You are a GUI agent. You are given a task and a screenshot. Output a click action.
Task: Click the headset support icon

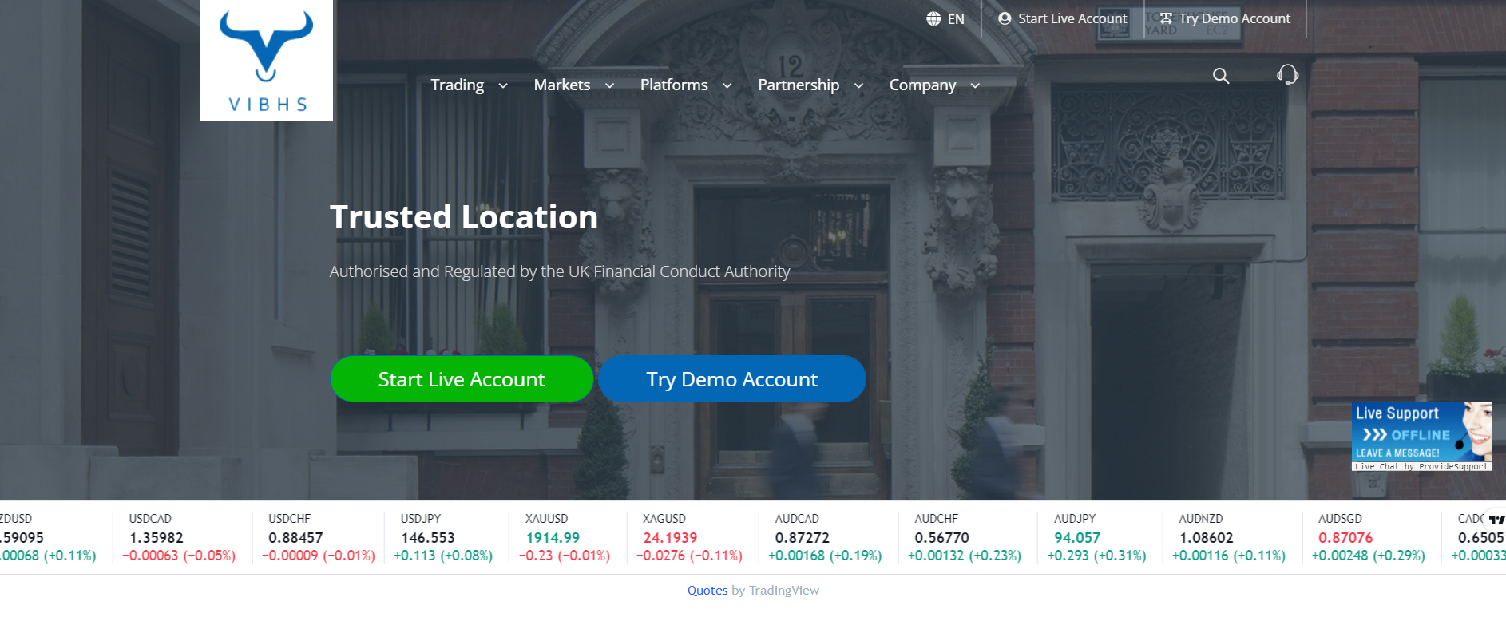[x=1287, y=75]
